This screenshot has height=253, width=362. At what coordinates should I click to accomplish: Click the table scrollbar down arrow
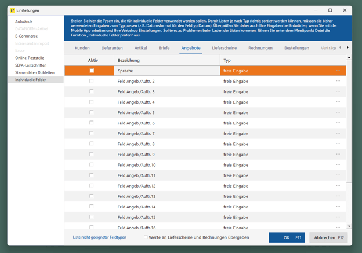[349, 226]
